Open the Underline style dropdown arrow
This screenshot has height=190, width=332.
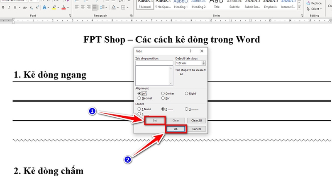(x=19, y=7)
